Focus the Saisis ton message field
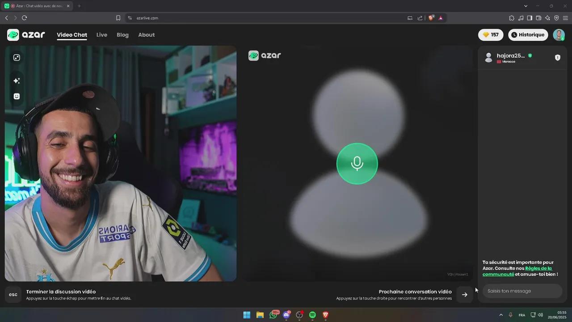The width and height of the screenshot is (572, 322). click(x=522, y=291)
